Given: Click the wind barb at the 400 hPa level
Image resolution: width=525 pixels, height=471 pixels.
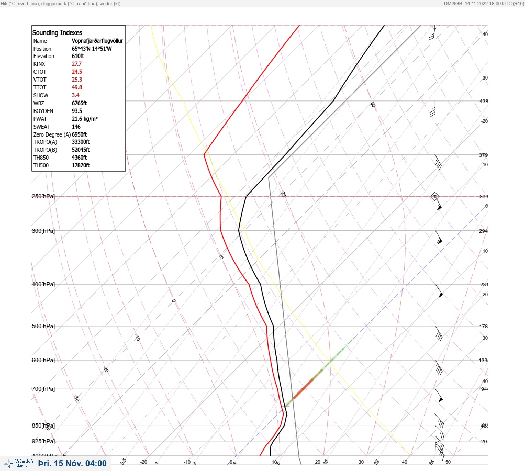Looking at the screenshot, I should (x=439, y=291).
